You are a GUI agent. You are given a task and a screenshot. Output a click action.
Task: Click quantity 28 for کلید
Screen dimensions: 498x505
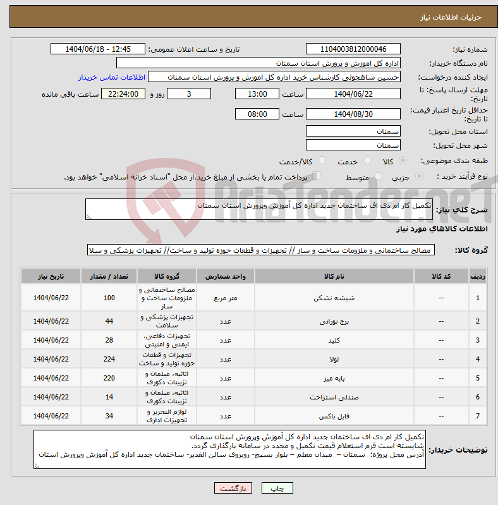point(109,340)
